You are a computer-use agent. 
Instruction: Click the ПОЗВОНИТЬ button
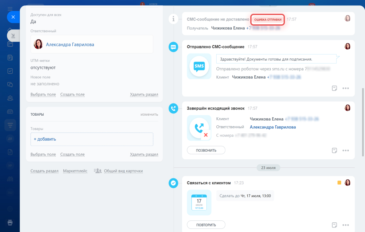(206, 150)
